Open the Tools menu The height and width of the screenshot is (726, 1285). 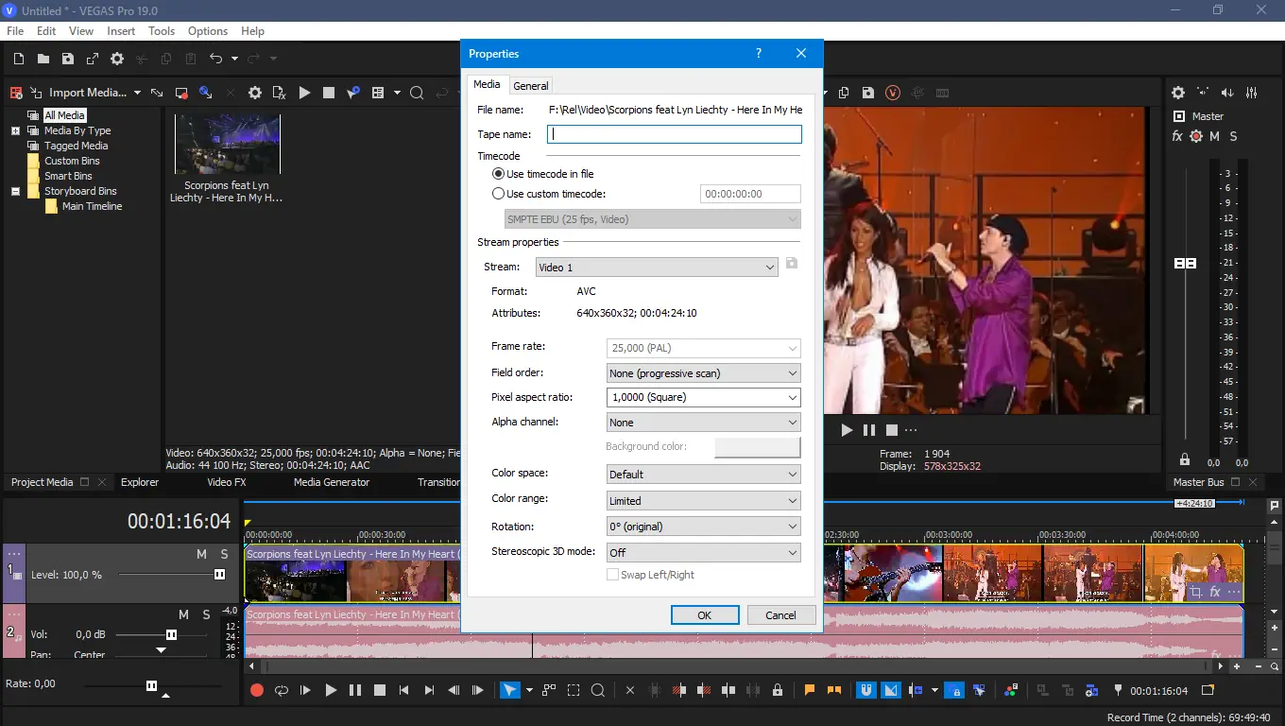click(x=162, y=31)
